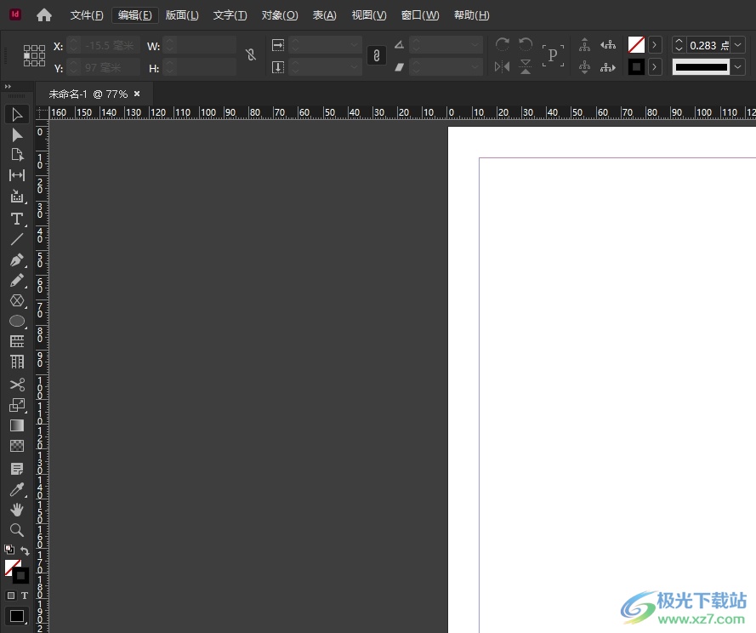The width and height of the screenshot is (756, 633).
Task: Pick the Scissors tool
Action: (x=17, y=385)
